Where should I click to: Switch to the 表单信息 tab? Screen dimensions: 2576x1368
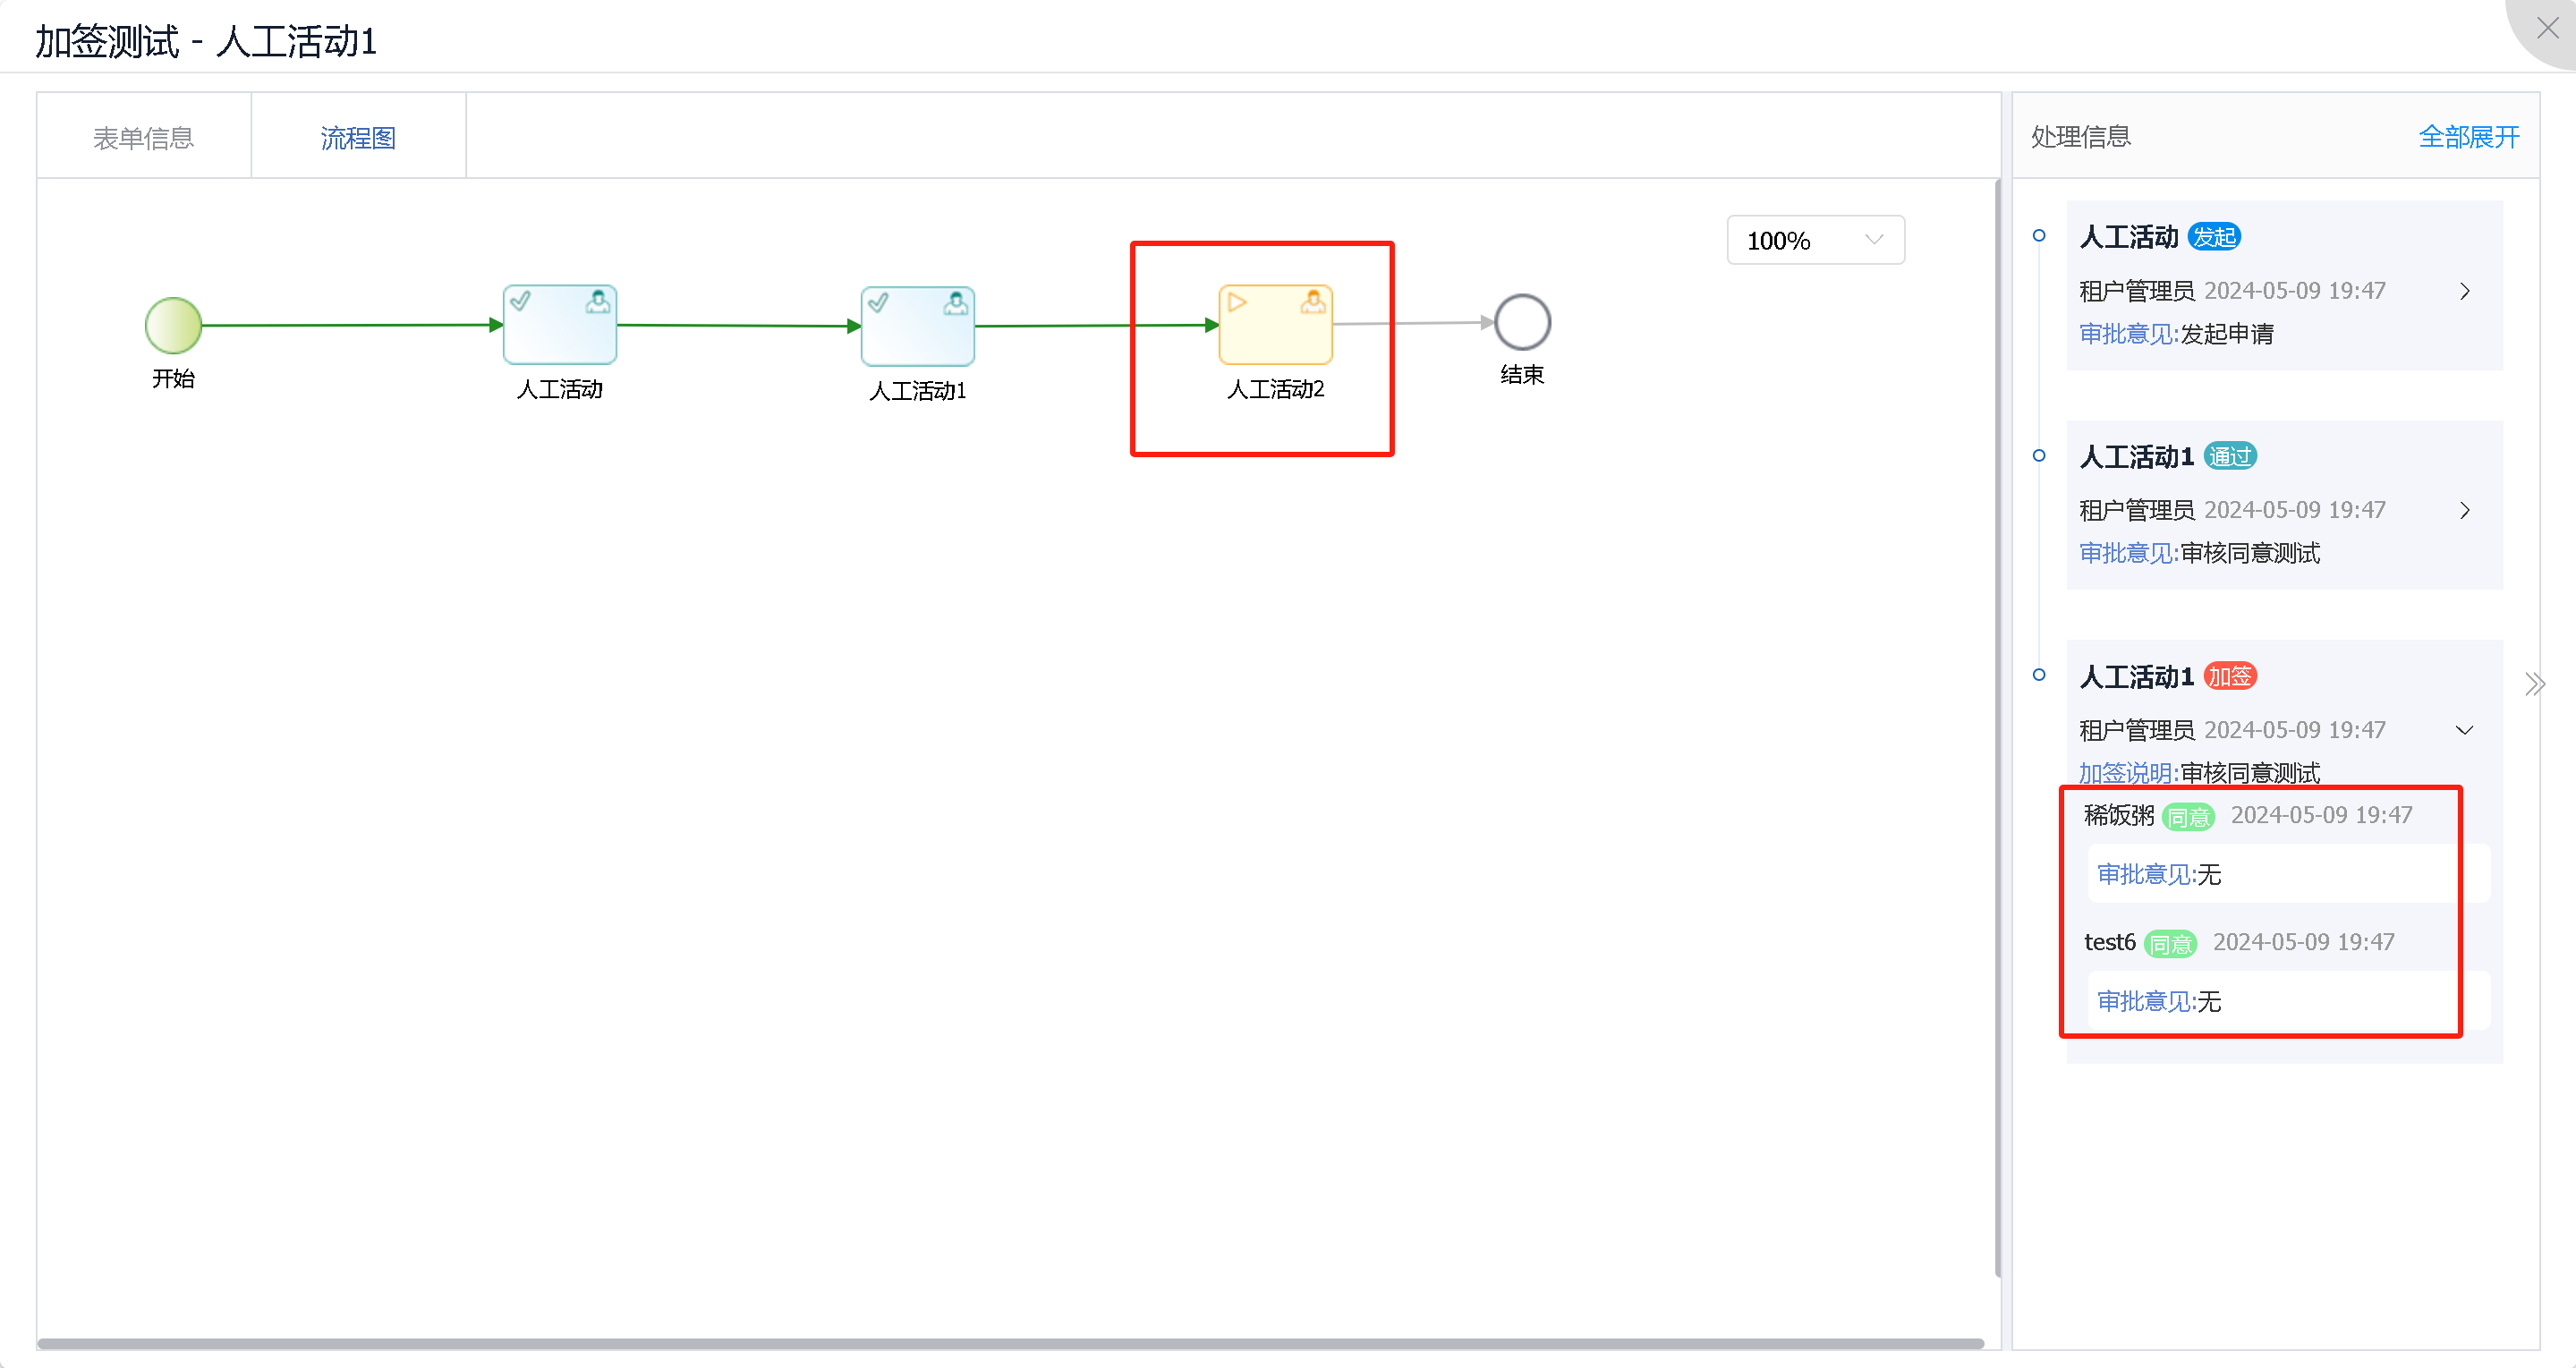point(143,138)
